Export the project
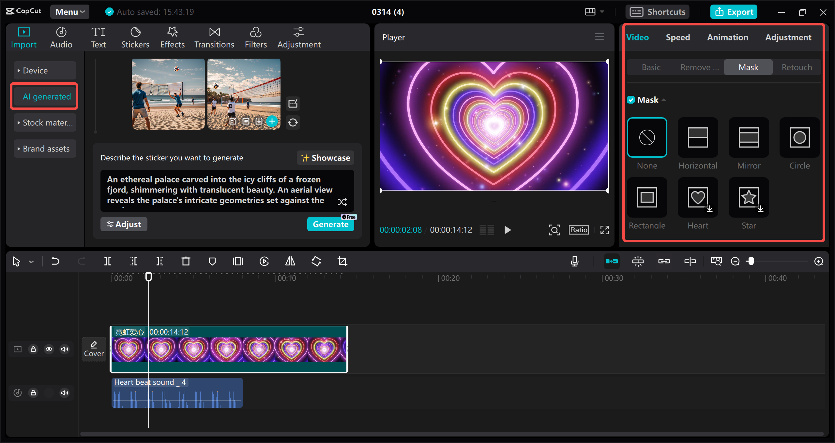Screen dimensions: 835x443 coord(734,11)
